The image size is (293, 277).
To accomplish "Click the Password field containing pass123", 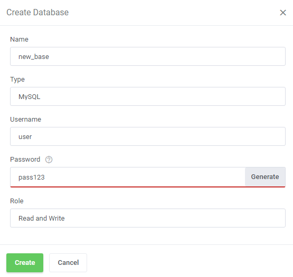I will click(128, 177).
